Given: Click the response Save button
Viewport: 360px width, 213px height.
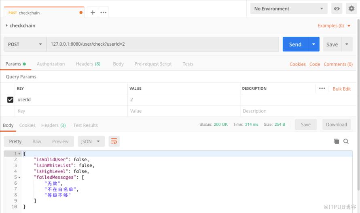Looking at the screenshot, I should click(x=305, y=124).
